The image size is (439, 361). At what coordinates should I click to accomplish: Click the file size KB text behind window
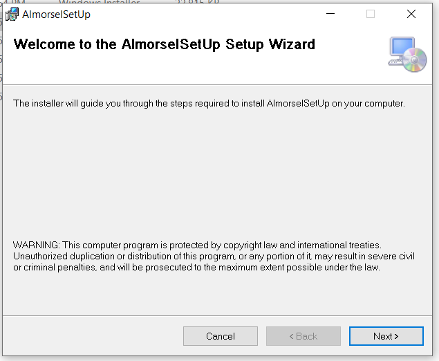click(198, 1)
